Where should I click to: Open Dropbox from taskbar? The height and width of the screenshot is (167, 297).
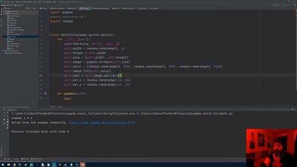(x=20, y=165)
